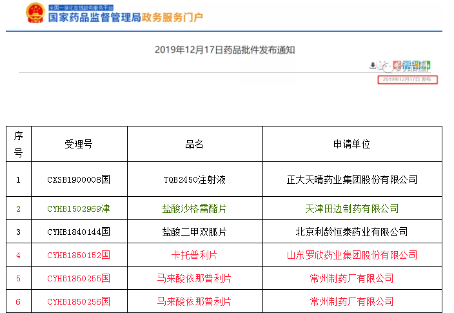Select the cell 盐酸沙格雷酯片
Screen dimensions: 454x313
(x=194, y=208)
